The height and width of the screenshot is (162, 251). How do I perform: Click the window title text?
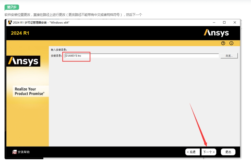point(41,23)
